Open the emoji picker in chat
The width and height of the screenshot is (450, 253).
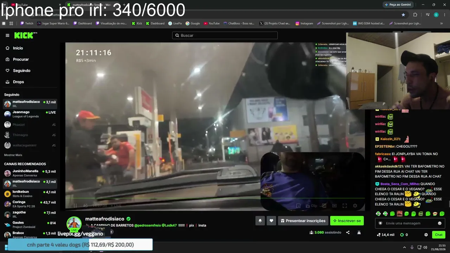pos(439,223)
